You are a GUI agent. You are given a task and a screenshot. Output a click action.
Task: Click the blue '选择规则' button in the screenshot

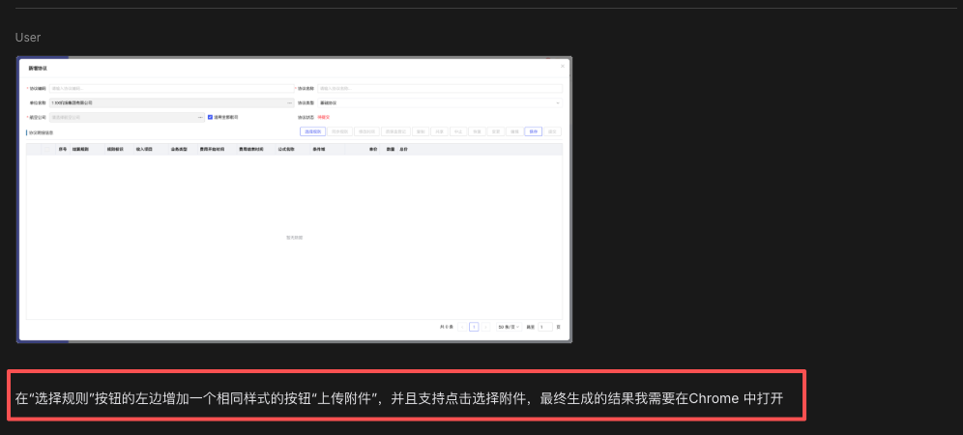point(312,131)
